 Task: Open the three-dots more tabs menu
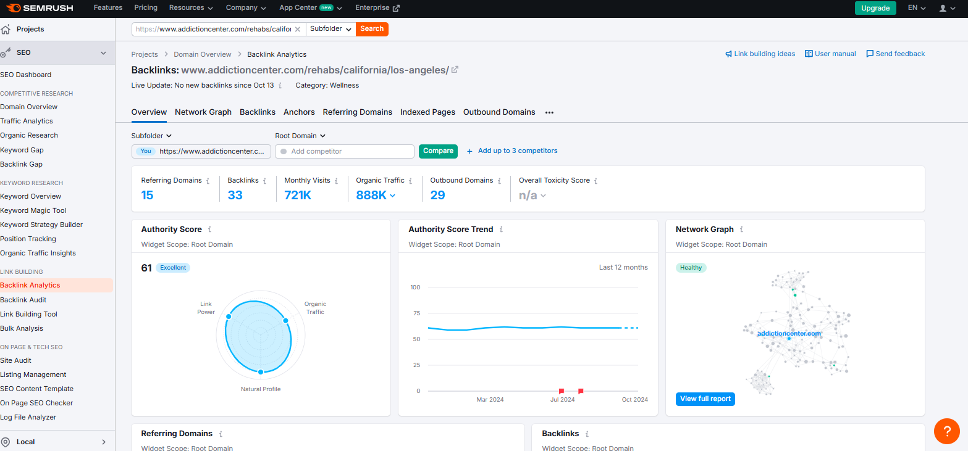(x=549, y=113)
